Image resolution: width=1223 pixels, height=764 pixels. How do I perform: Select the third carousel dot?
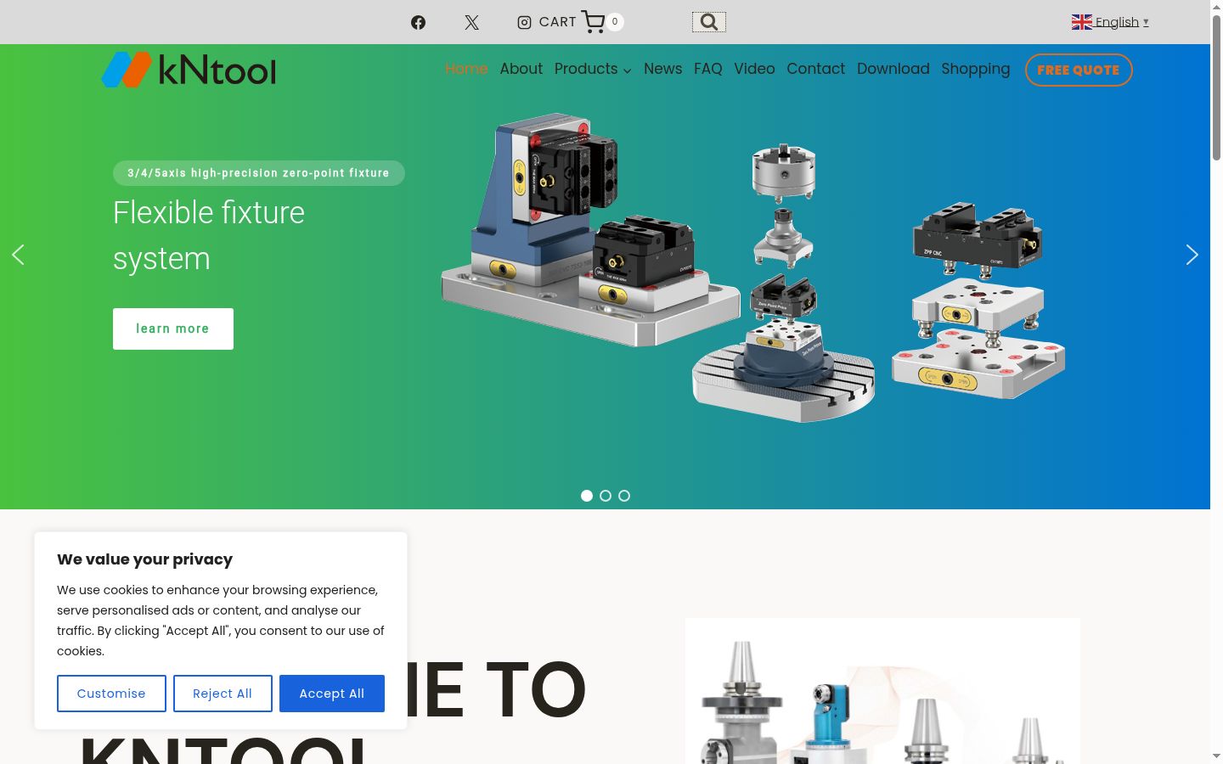(x=624, y=496)
